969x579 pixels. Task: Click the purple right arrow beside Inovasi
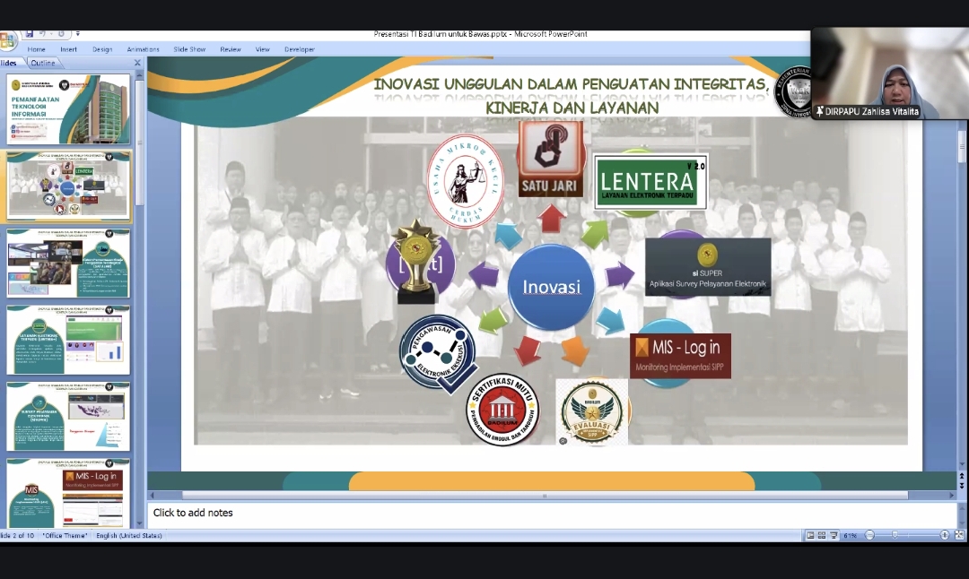point(619,274)
